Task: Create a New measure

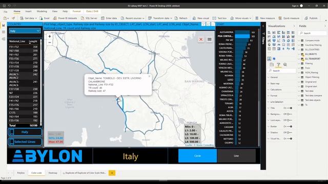Action: 265,18
